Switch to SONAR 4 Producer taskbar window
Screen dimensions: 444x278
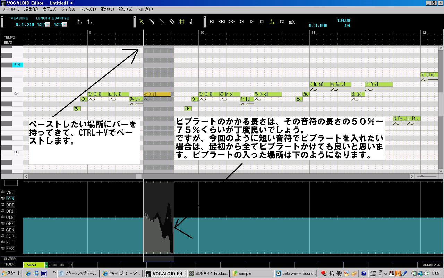[x=208, y=273]
